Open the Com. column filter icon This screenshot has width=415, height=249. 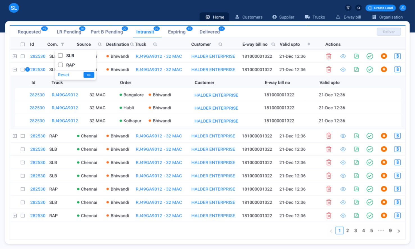(62, 45)
